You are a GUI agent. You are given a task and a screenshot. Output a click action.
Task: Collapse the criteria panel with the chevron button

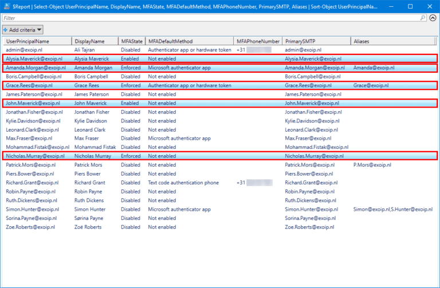tap(433, 18)
